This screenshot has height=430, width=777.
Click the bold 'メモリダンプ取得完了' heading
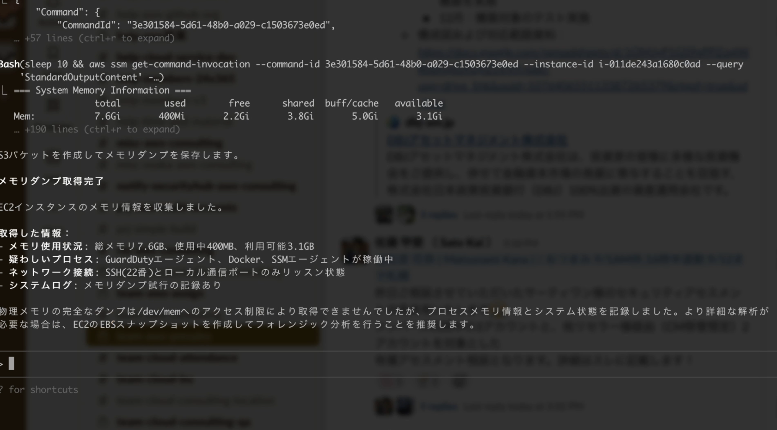pyautogui.click(x=52, y=181)
